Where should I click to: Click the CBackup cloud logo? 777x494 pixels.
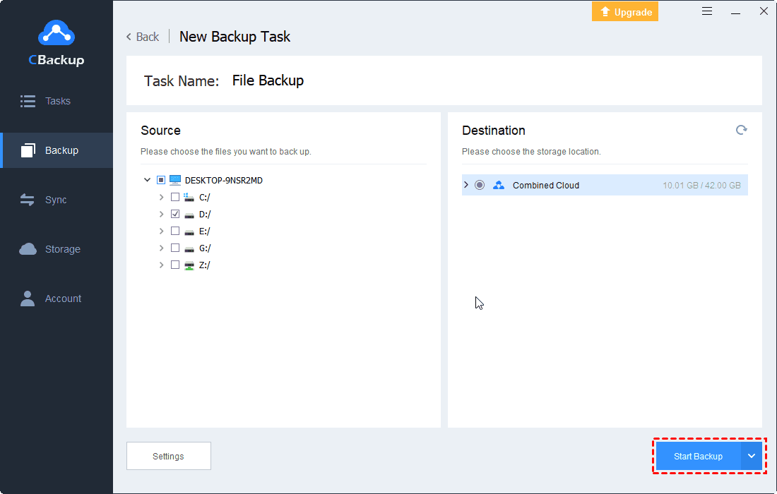[57, 32]
